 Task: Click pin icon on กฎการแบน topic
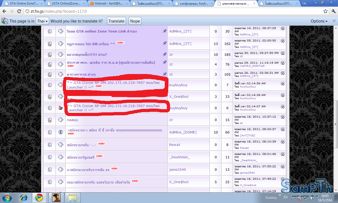[x=165, y=43]
